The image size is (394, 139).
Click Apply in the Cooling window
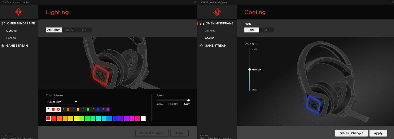[378, 133]
